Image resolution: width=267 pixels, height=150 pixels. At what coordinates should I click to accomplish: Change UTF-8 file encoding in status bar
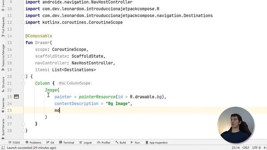point(257,147)
